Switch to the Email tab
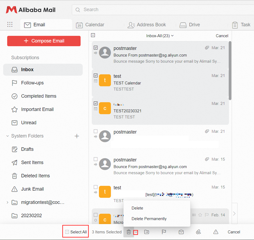The height and width of the screenshot is (240, 254). pos(46,25)
